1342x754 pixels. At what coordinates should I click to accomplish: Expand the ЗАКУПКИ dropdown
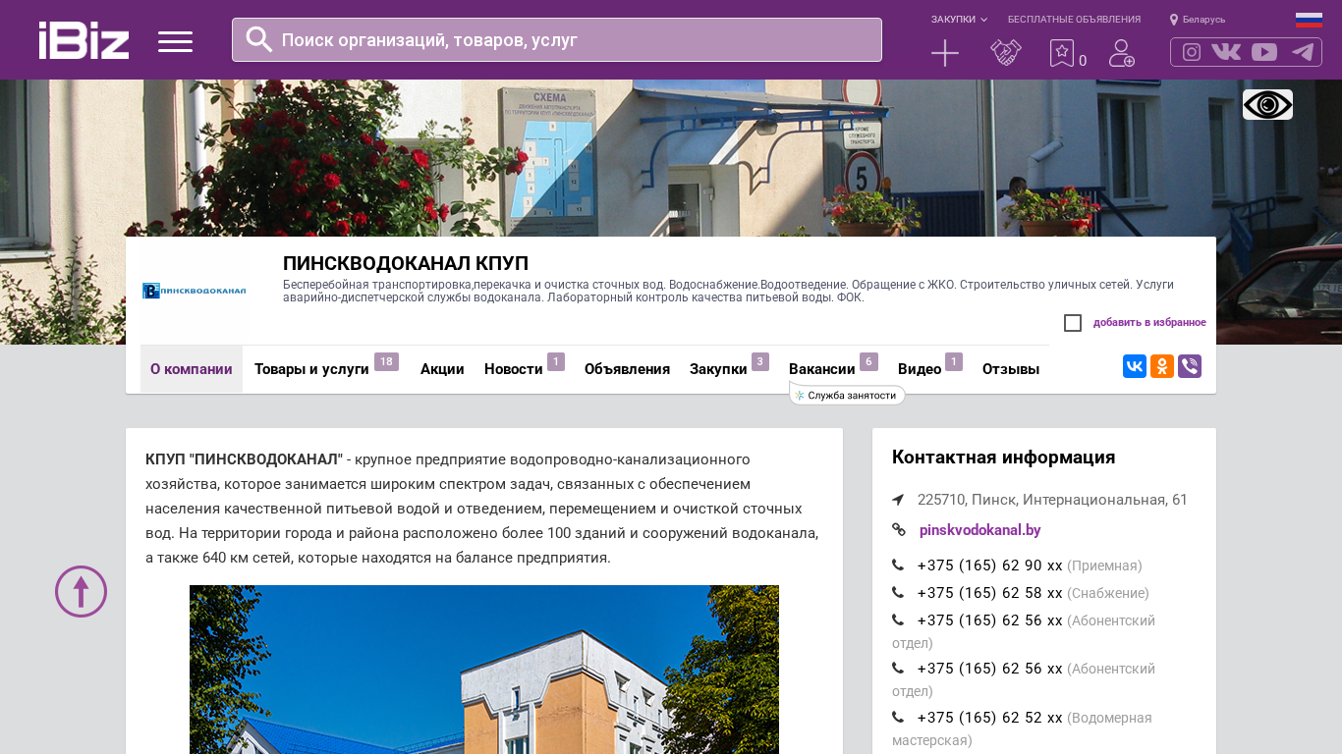point(959,20)
